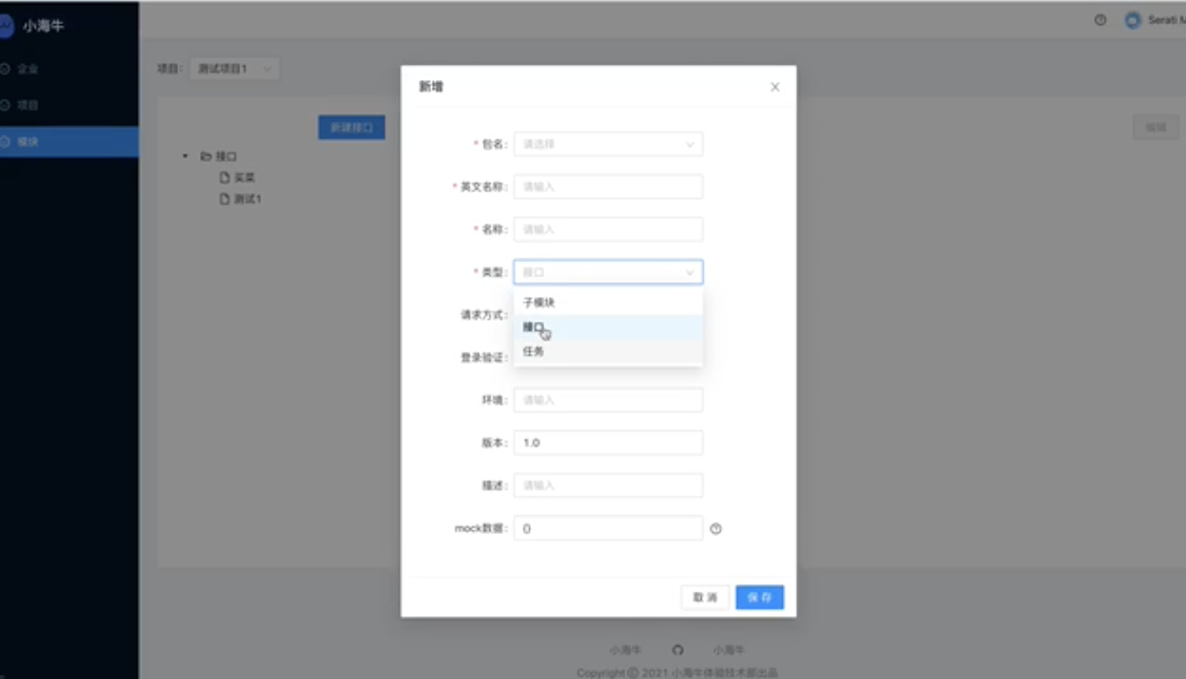This screenshot has width=1186, height=679.
Task: Collapse the 接口 tree folder arrow
Action: click(x=185, y=156)
